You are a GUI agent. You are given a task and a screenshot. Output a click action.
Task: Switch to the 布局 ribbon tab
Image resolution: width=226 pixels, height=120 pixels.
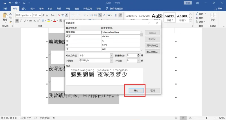[41, 9]
